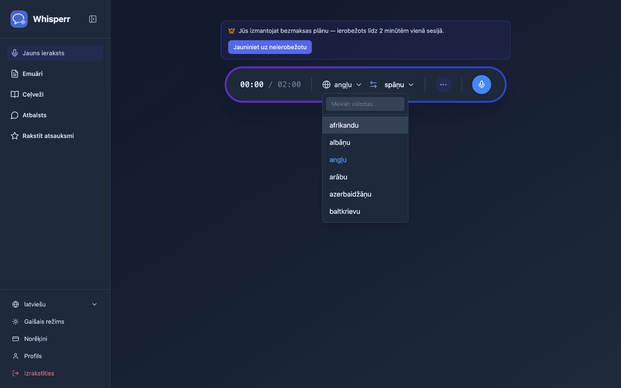Swap source and target languages

click(373, 85)
